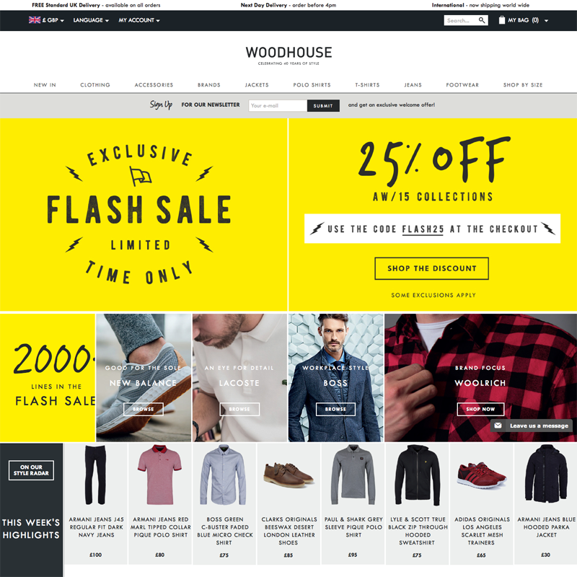Submit the newsletter email
The height and width of the screenshot is (577, 577).
point(323,105)
